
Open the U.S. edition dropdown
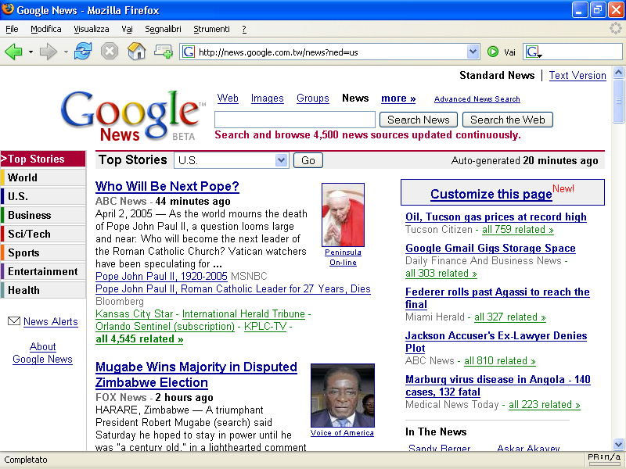(x=232, y=160)
